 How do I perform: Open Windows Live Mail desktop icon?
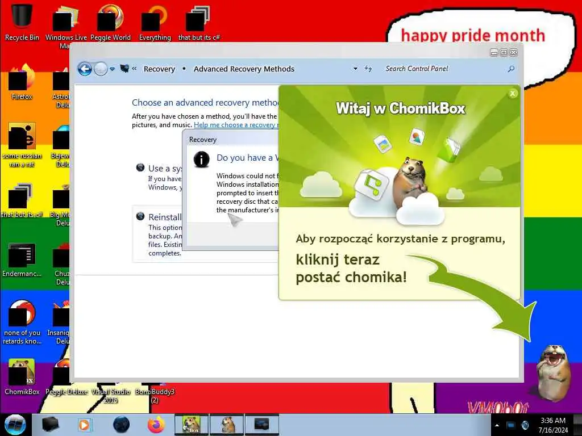(66, 26)
